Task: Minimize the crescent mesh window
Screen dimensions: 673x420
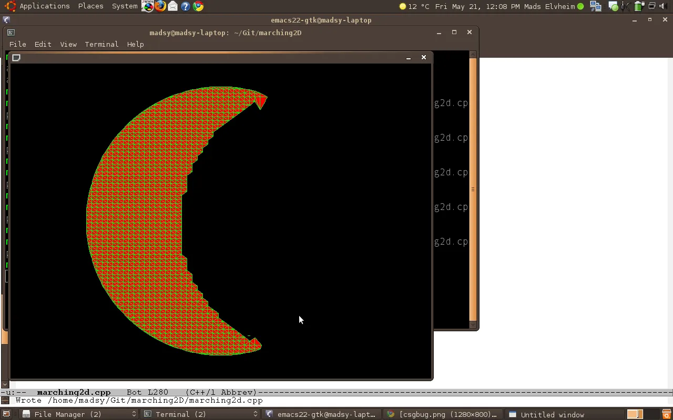Action: [408, 58]
